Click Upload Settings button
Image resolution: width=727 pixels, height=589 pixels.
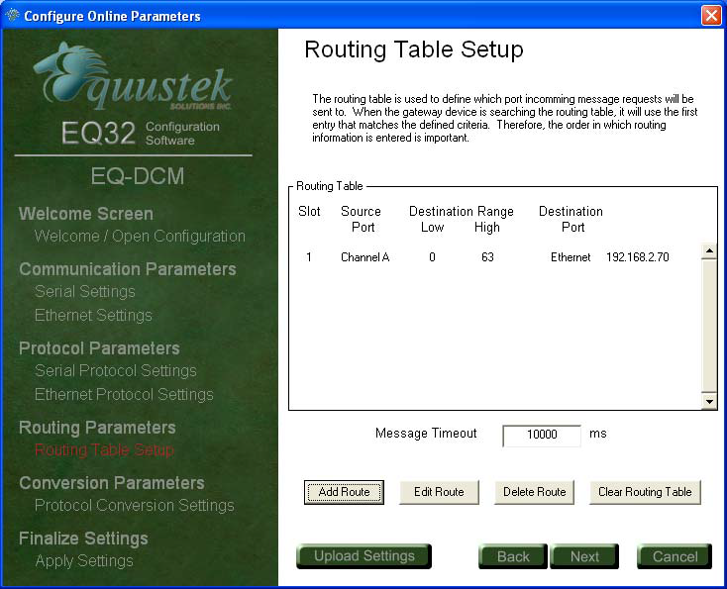(x=363, y=556)
